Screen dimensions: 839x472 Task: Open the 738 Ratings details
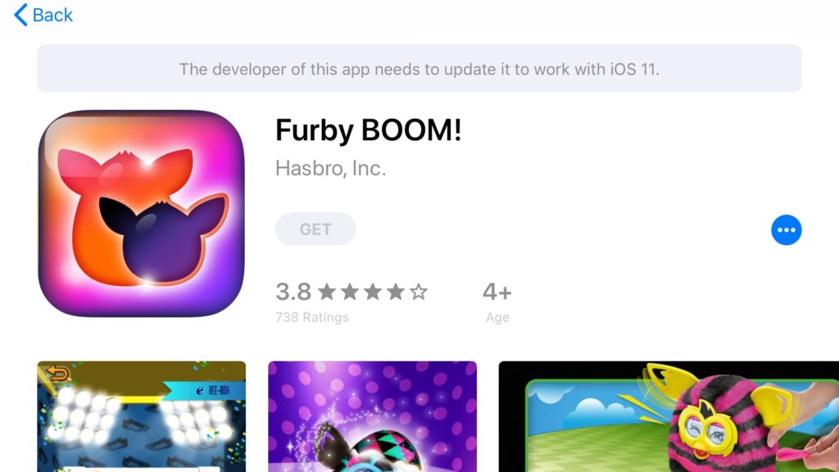pyautogui.click(x=312, y=317)
